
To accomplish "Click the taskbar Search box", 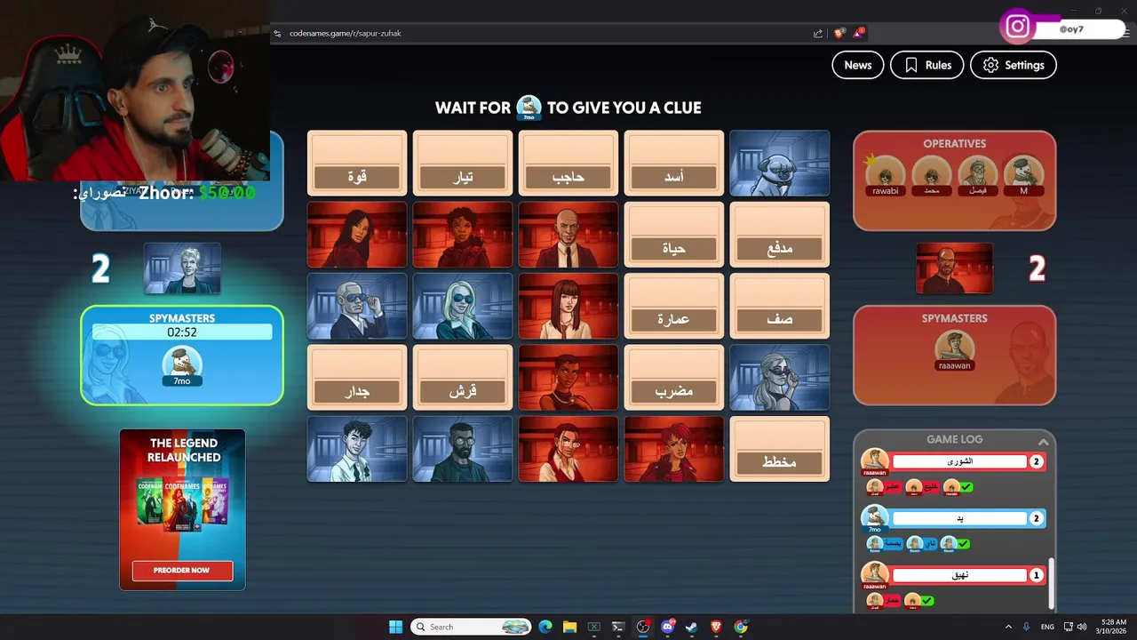I will pos(471,627).
